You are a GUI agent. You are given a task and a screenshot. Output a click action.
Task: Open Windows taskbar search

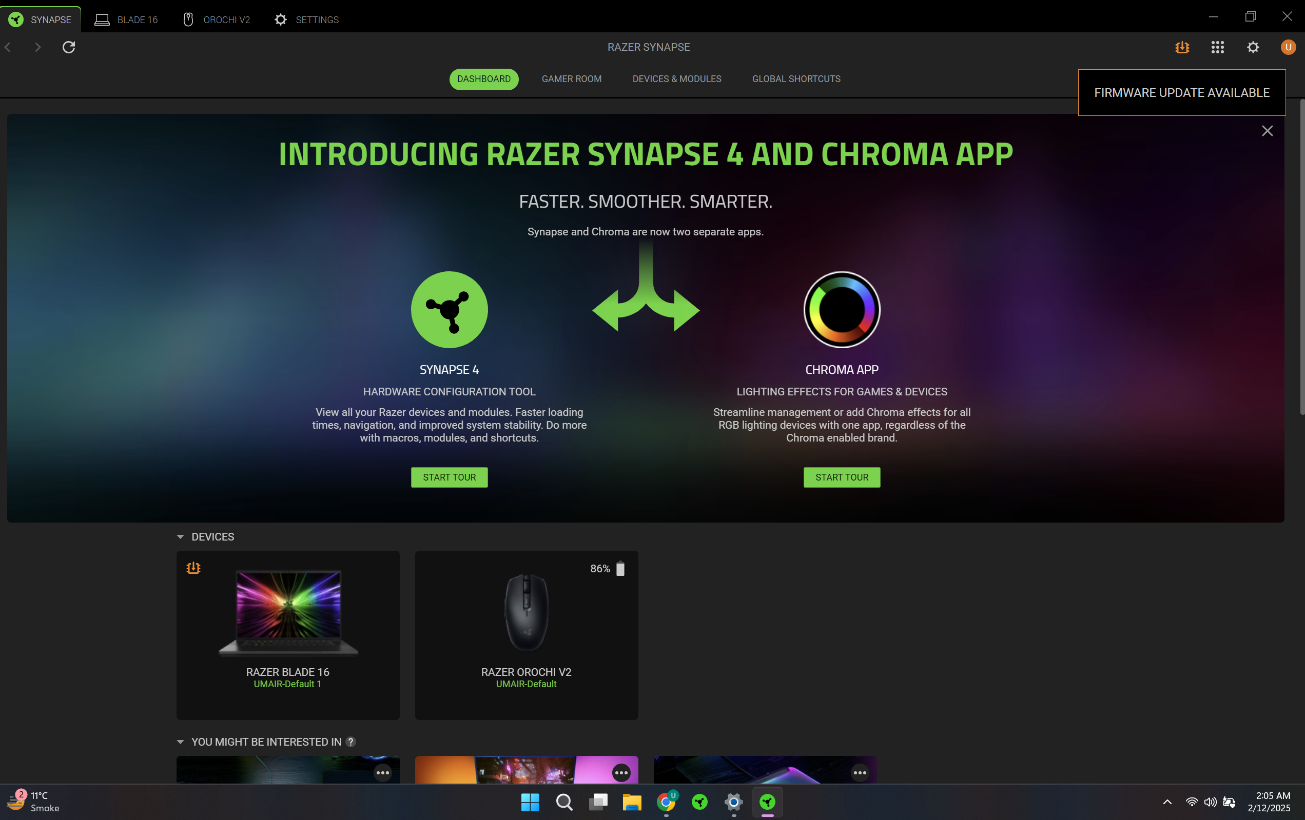564,802
